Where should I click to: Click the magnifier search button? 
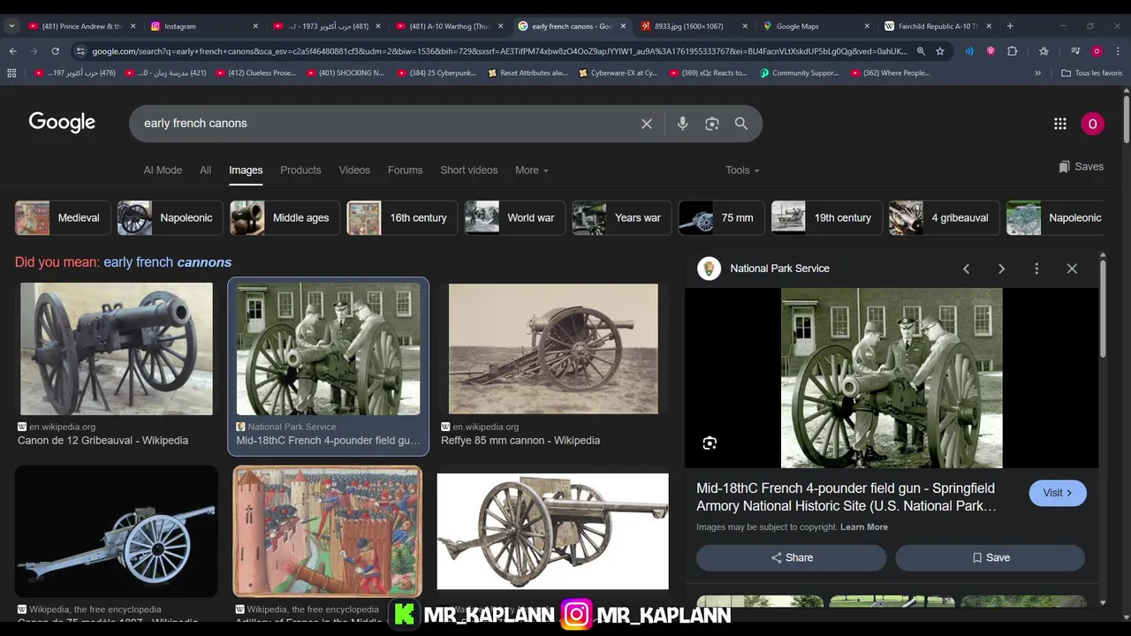click(x=741, y=124)
